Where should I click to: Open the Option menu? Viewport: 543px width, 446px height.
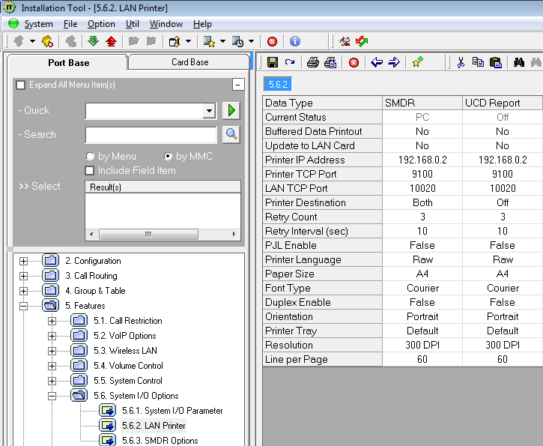101,24
